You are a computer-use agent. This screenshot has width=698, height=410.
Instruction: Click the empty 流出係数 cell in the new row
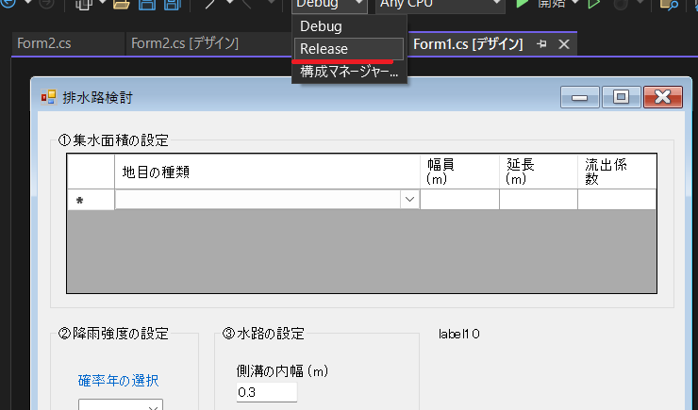[x=617, y=200]
